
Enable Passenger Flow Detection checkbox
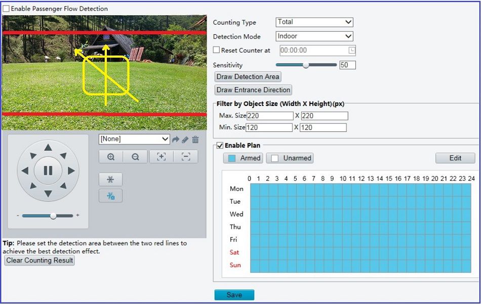(x=6, y=9)
